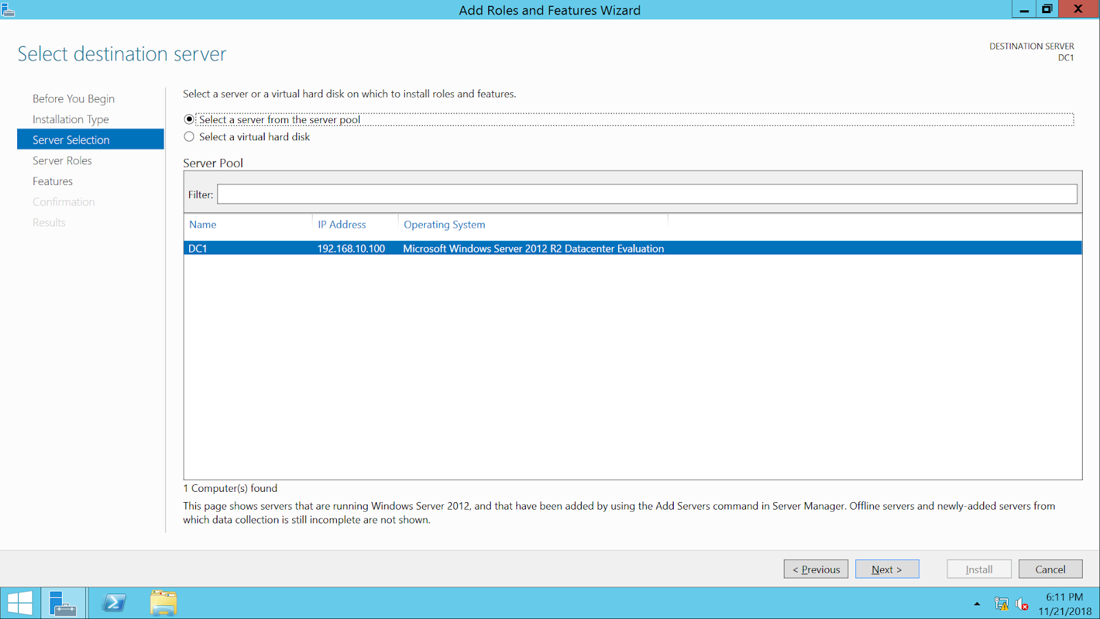
Task: Open the Server Roles step
Action: pyautogui.click(x=62, y=160)
